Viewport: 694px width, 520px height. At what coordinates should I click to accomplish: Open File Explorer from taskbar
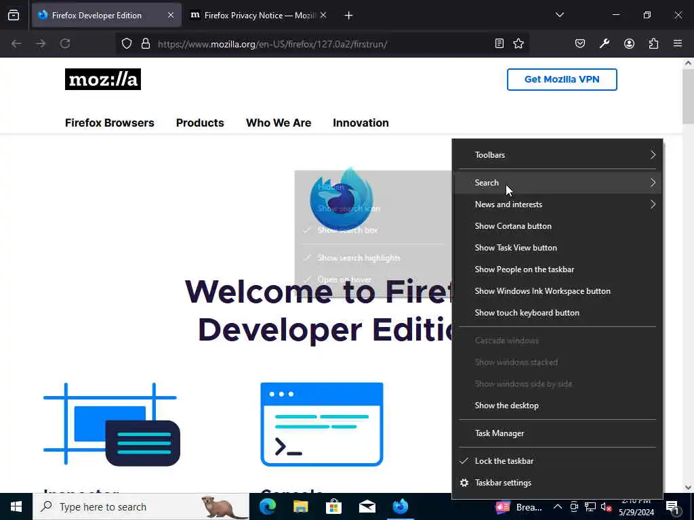[300, 506]
